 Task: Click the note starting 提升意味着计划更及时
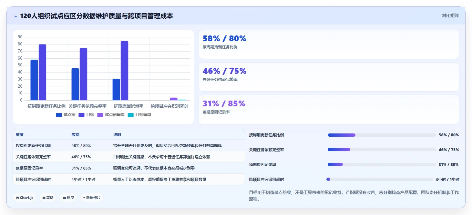(x=167, y=146)
